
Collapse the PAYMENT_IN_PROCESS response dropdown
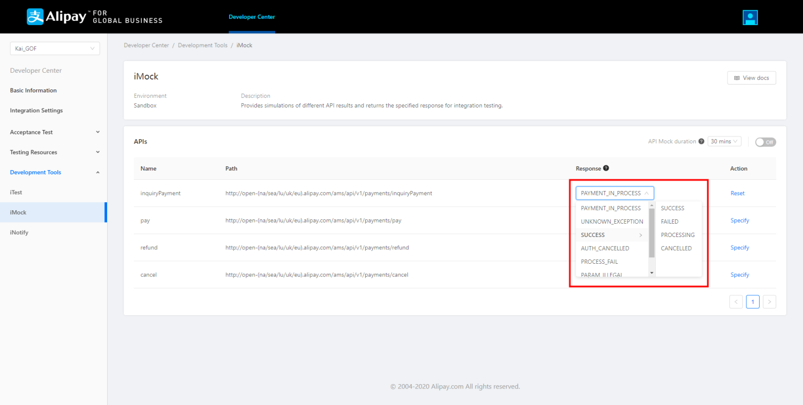tap(615, 193)
